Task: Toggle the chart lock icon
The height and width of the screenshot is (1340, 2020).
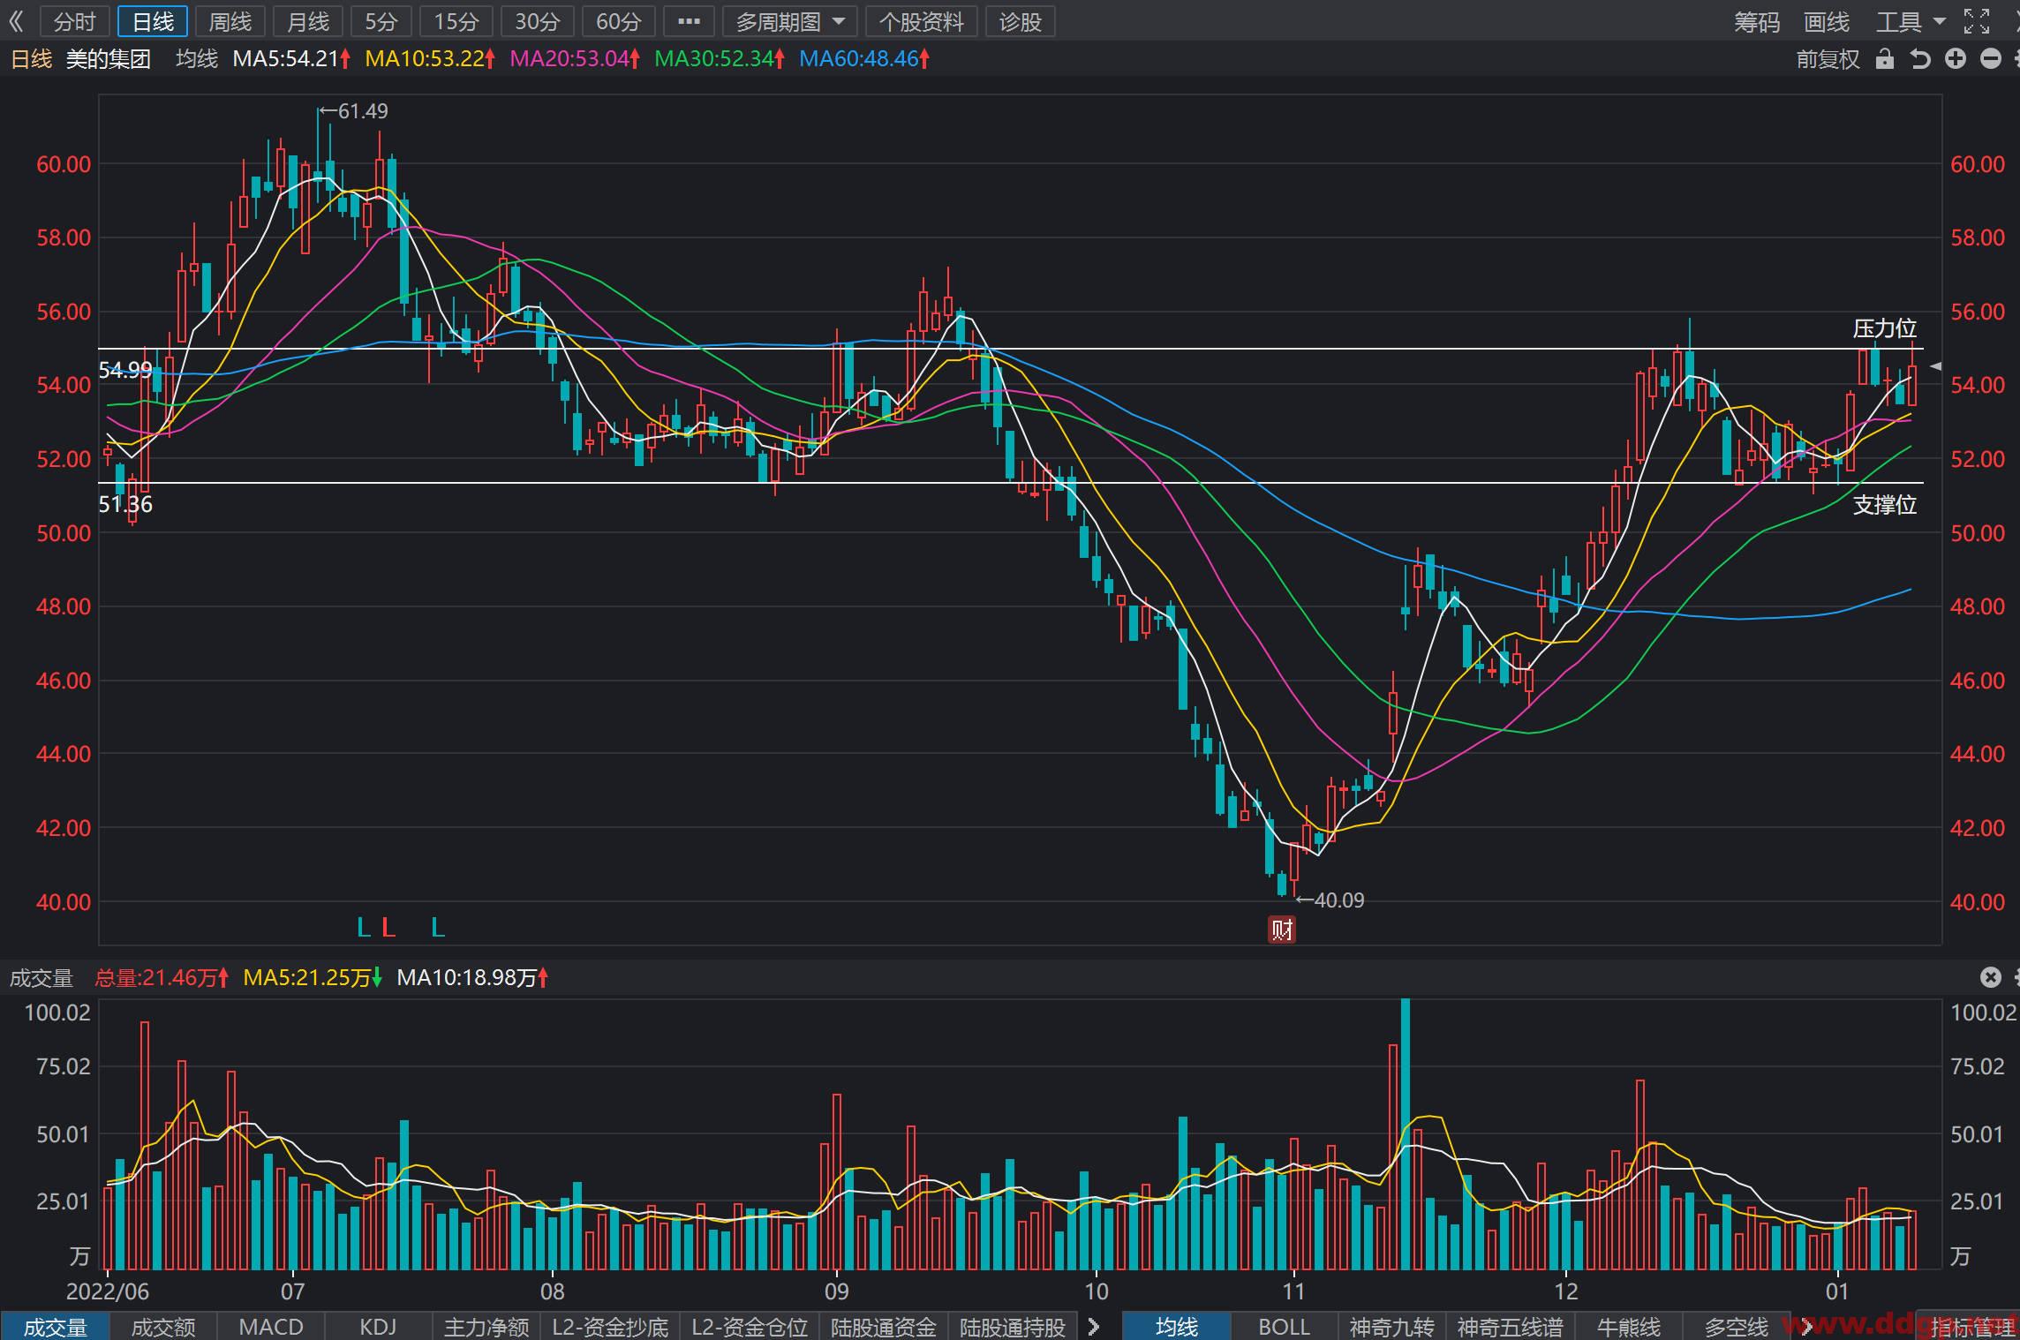Action: click(x=1885, y=59)
